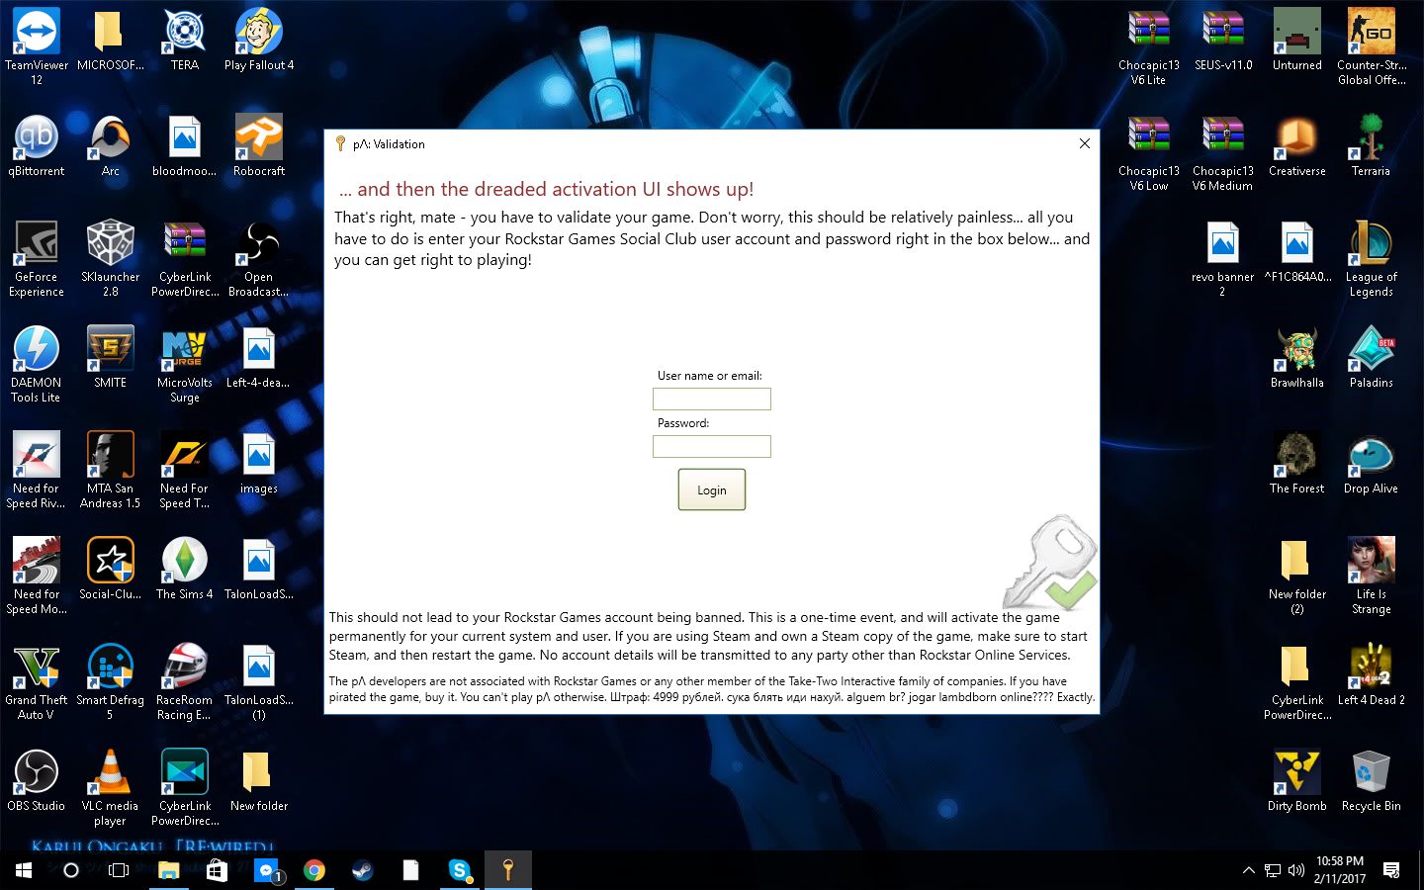
Task: Select the TERA desktop icon
Action: tap(185, 41)
